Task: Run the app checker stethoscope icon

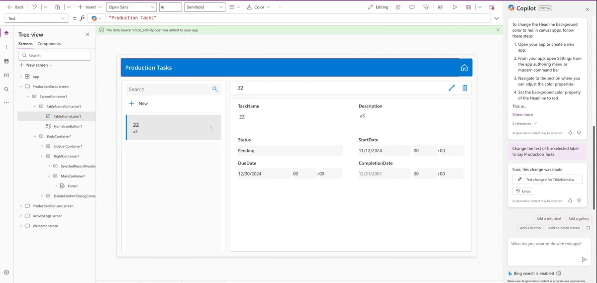Action: [426, 7]
